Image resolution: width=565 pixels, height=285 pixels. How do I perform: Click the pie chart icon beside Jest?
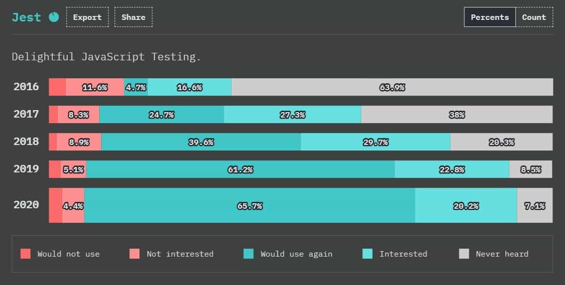[x=54, y=17]
